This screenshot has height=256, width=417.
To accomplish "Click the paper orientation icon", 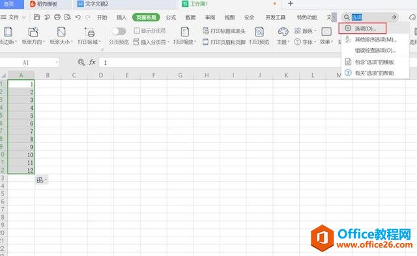I will tap(33, 32).
